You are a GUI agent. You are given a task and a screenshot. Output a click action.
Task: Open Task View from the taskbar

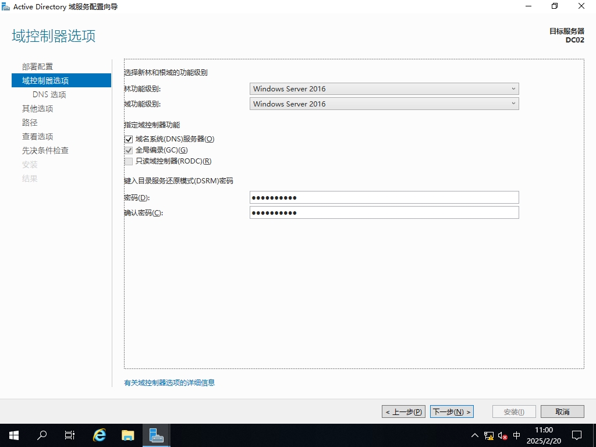(x=70, y=435)
